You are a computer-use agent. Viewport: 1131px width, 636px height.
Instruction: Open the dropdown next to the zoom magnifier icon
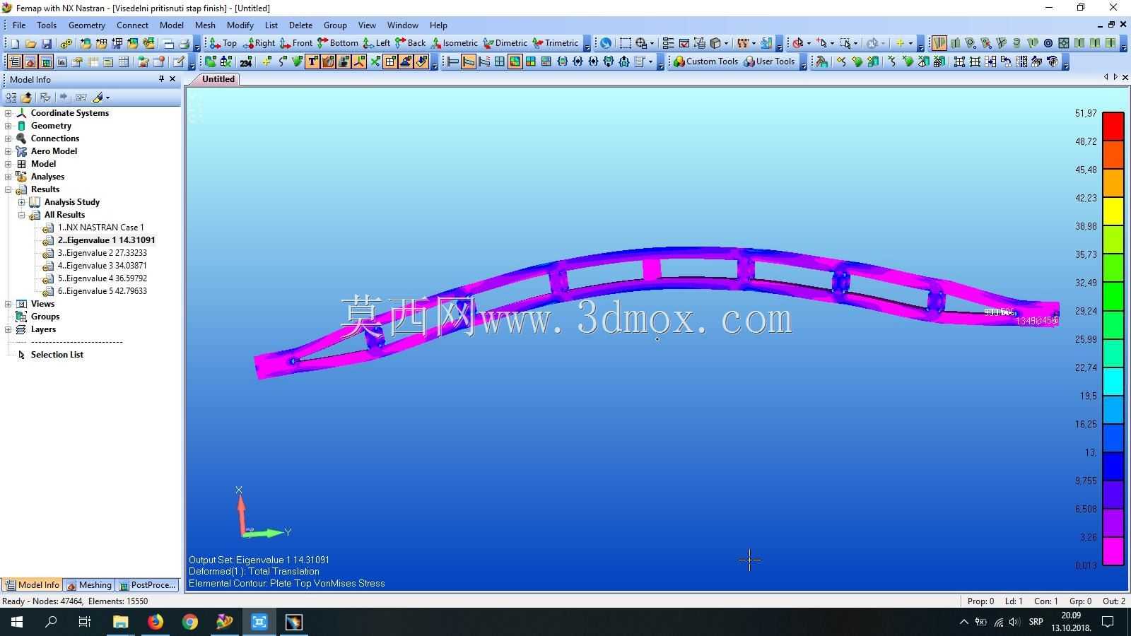click(x=652, y=43)
